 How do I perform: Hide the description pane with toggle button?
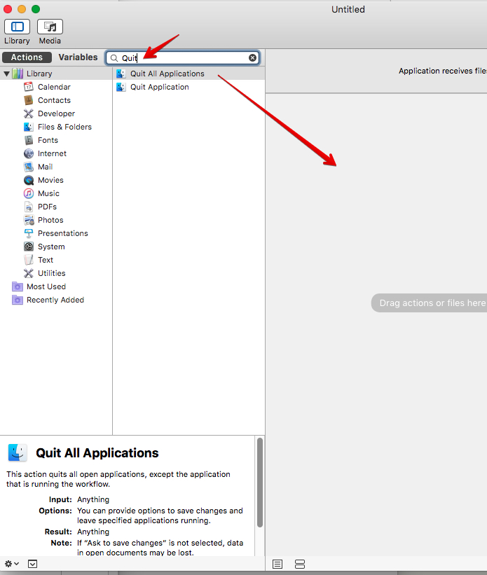(33, 564)
